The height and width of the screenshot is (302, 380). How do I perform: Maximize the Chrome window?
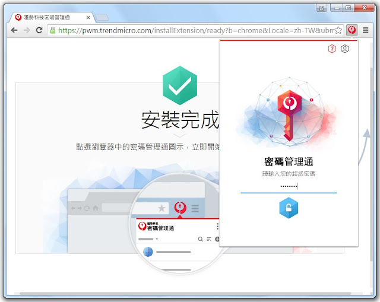tap(349, 8)
